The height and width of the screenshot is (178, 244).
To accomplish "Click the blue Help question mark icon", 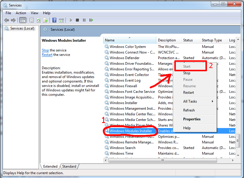I will click(x=55, y=20).
